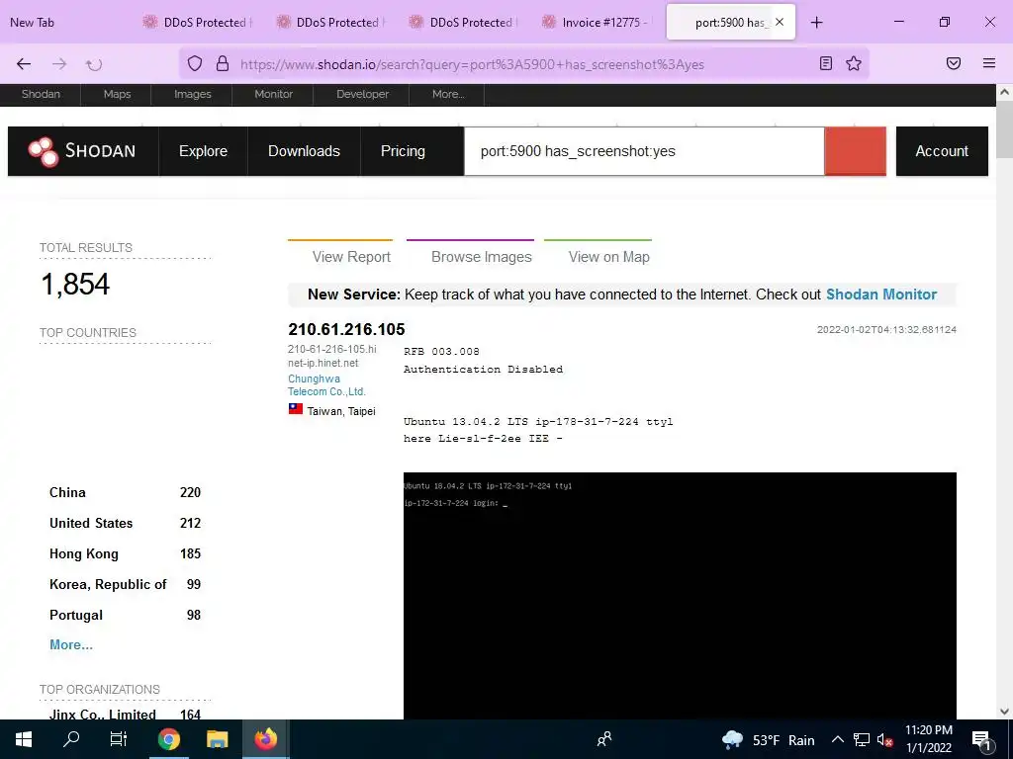Expand More... under Top Countries

[x=71, y=644]
